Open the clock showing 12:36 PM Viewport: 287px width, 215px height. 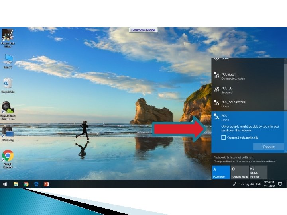pos(269,184)
